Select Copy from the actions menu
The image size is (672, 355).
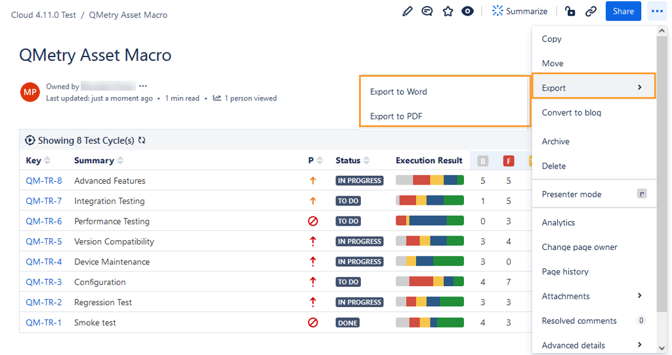pyautogui.click(x=594, y=39)
